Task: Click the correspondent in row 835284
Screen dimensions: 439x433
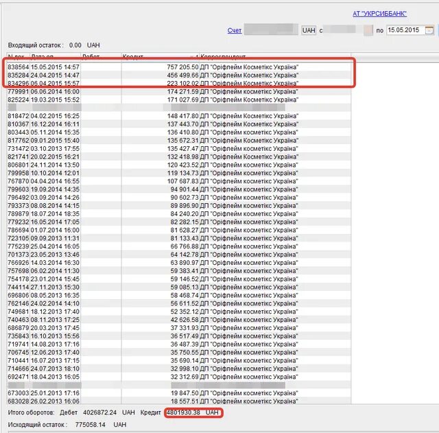Action: [249, 75]
